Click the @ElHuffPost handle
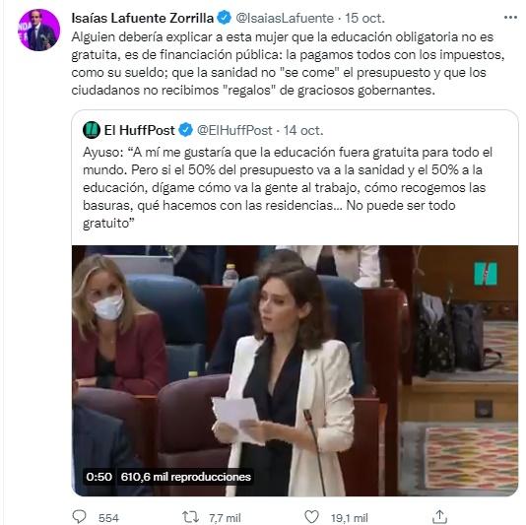The width and height of the screenshot is (526, 525). pos(234,130)
